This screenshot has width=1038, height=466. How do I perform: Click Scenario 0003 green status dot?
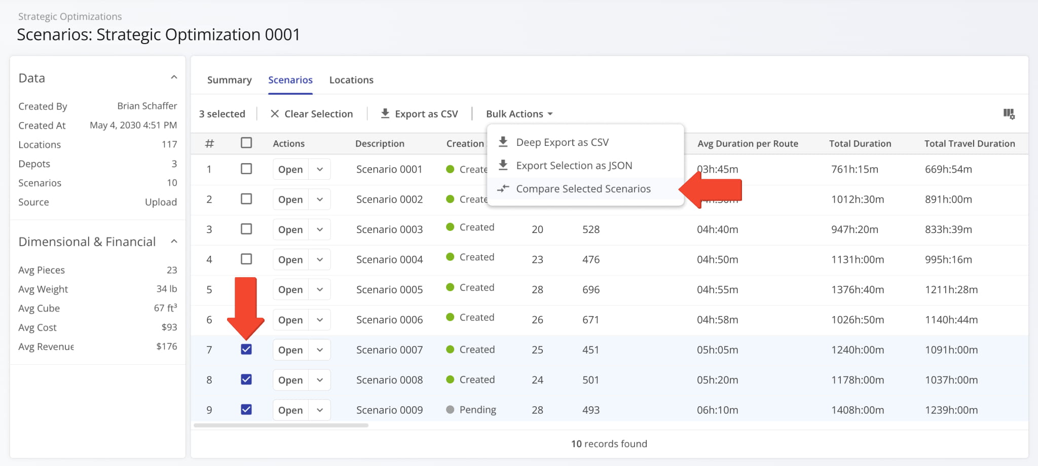pos(450,227)
